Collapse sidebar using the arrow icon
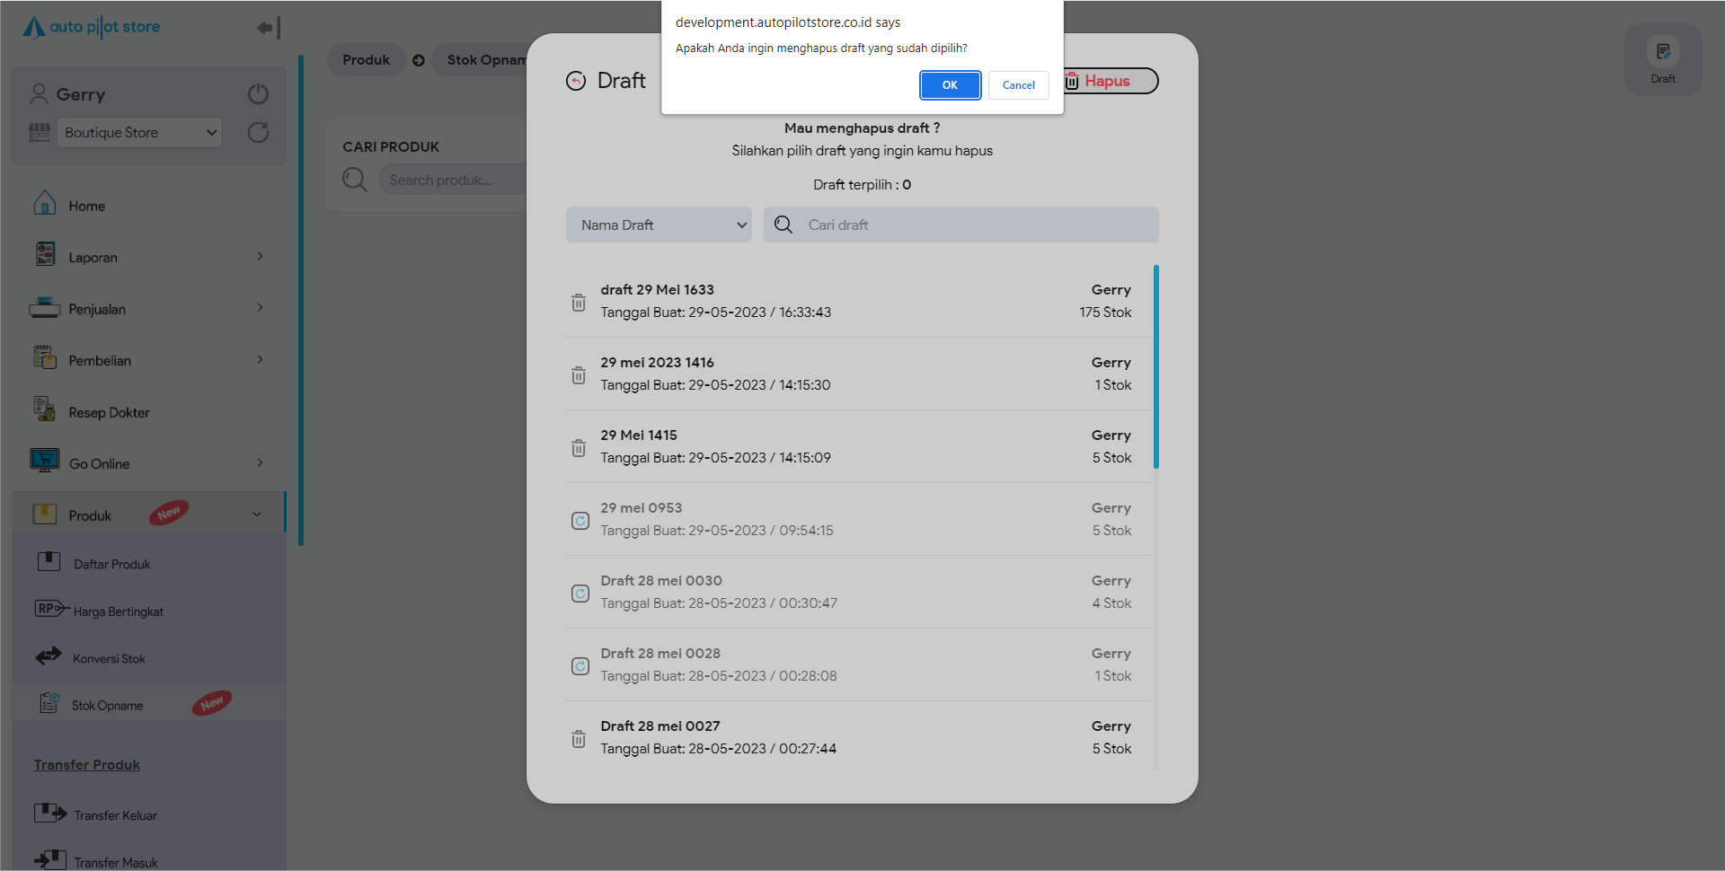1726x871 pixels. pos(268,28)
